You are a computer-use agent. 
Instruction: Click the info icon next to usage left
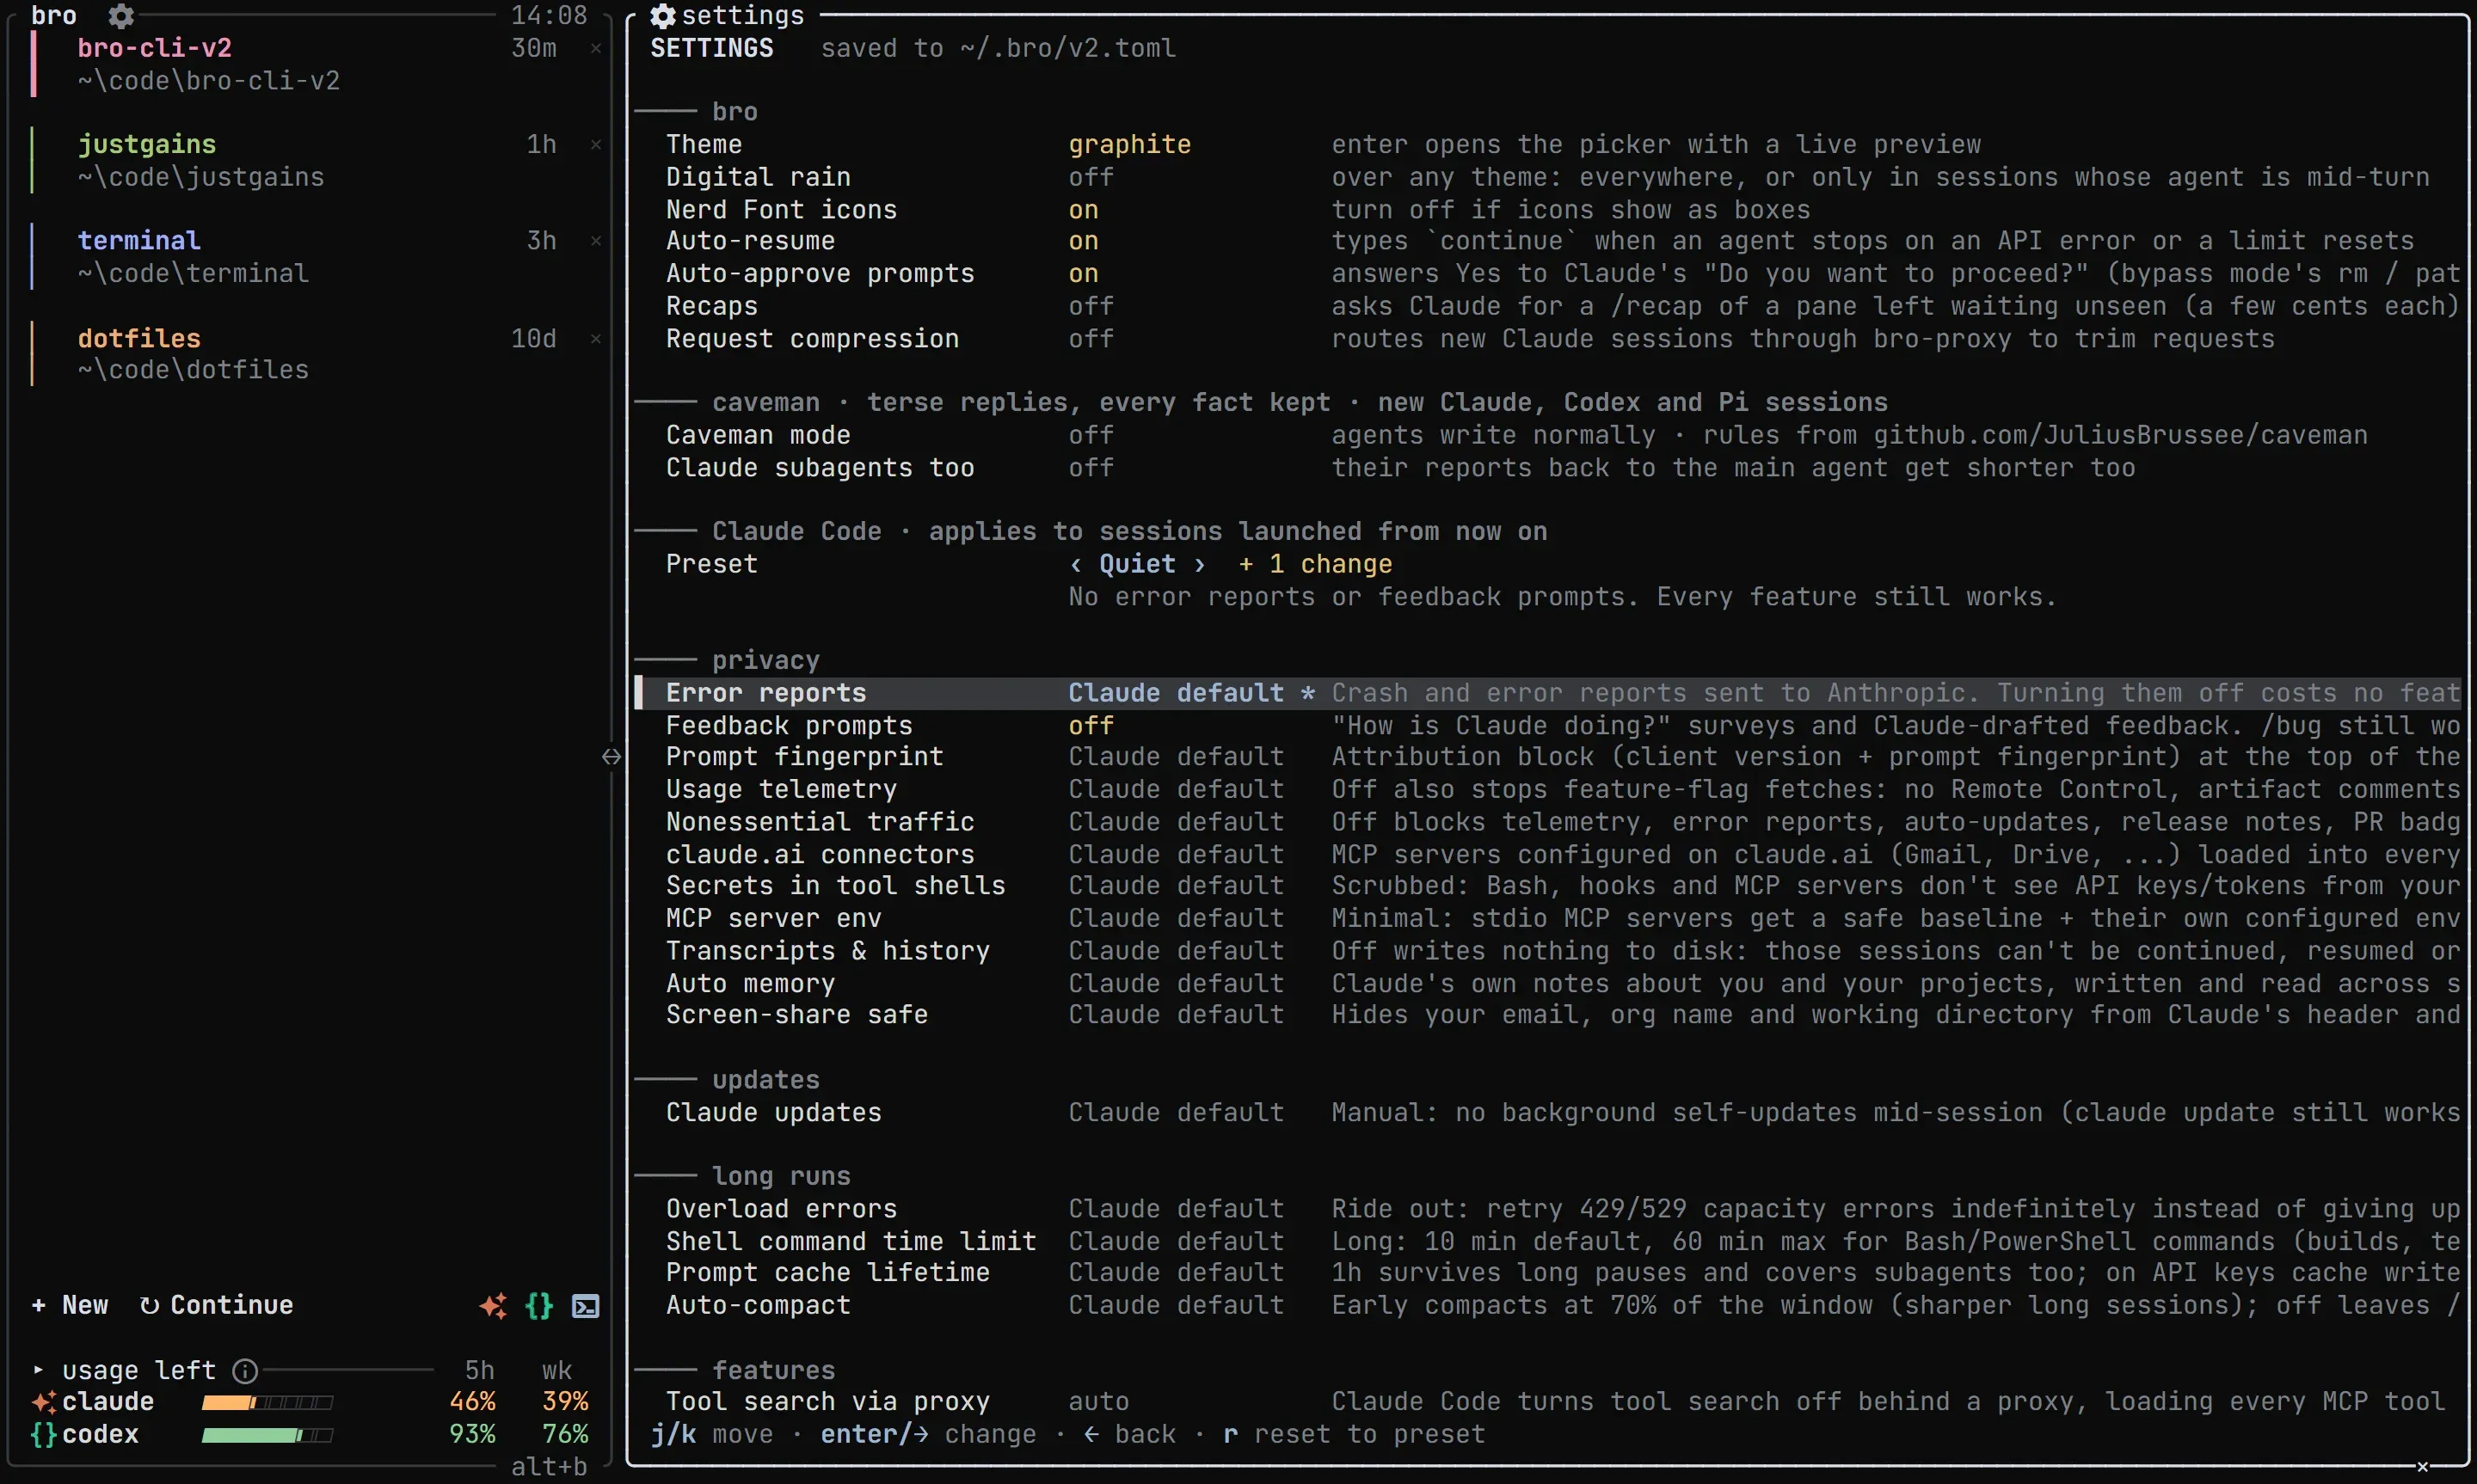[x=245, y=1371]
